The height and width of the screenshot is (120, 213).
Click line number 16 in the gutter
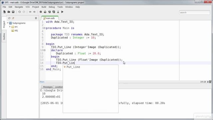[x=42, y=69]
